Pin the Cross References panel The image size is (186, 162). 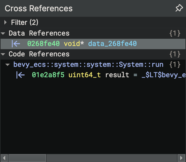179,8
